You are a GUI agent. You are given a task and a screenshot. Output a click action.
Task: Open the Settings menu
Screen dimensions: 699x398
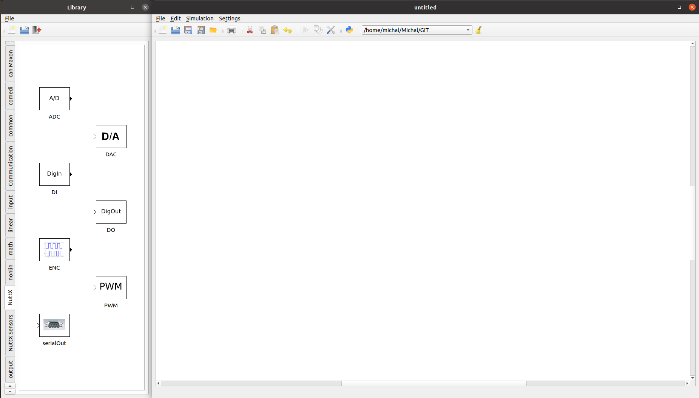click(229, 19)
